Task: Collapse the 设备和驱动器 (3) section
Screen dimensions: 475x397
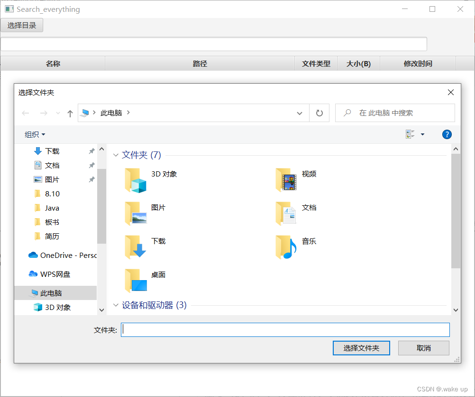Action: 116,305
